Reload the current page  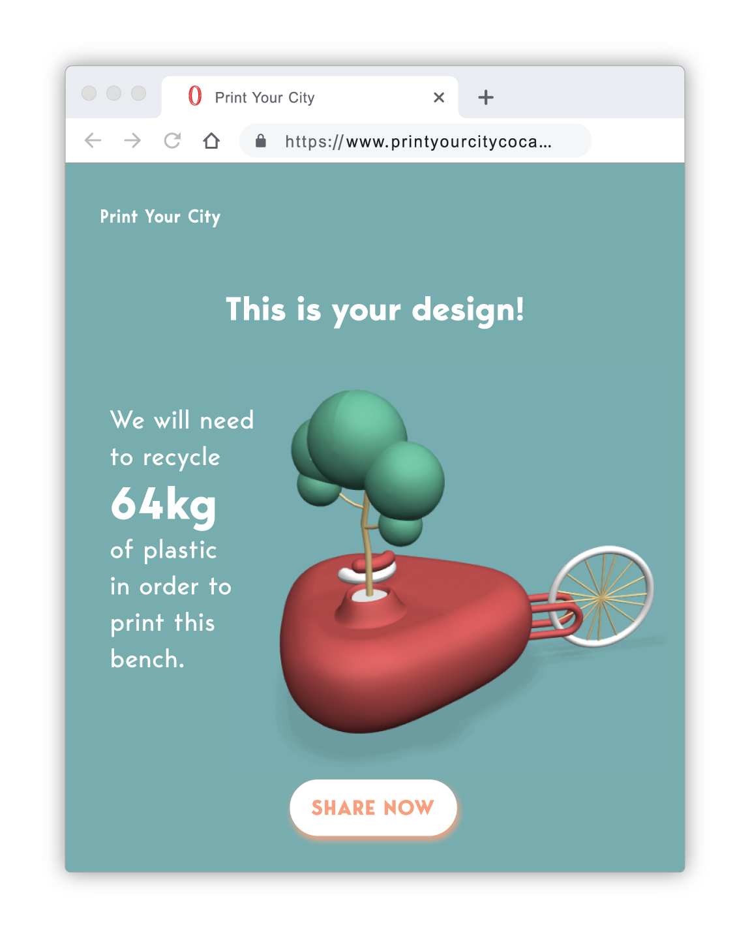[x=172, y=140]
